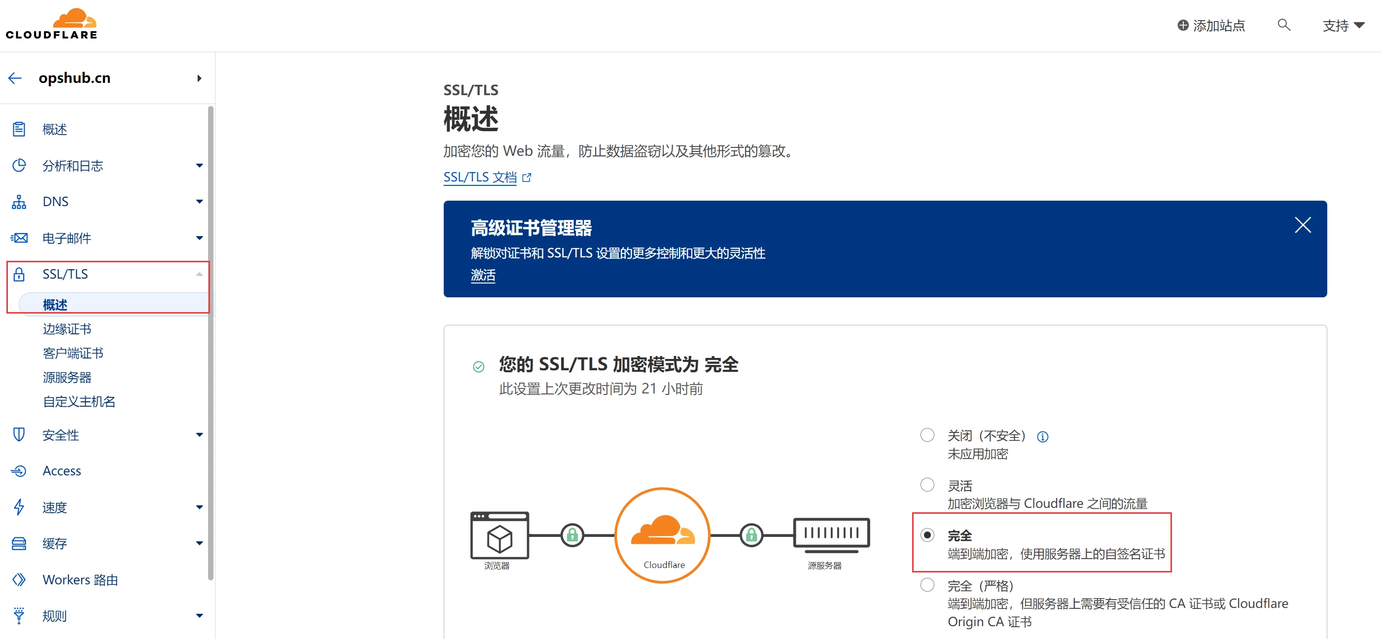Screen dimensions: 1381x639
Task: Expand the 分析和日志 menu arrow
Action: click(x=199, y=165)
